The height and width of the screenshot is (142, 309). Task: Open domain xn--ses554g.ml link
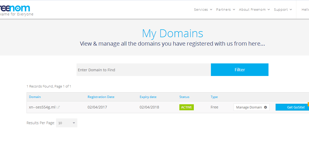42,107
